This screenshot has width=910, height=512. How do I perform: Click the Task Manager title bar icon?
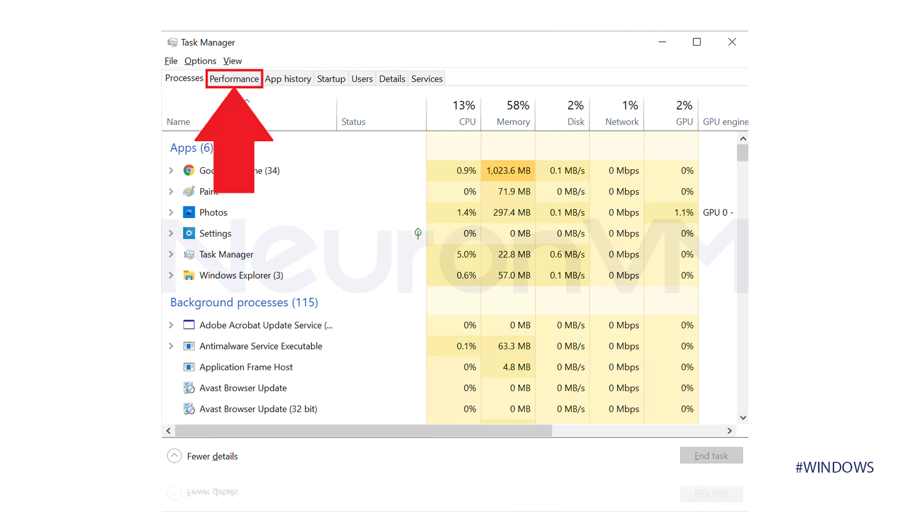click(x=172, y=42)
